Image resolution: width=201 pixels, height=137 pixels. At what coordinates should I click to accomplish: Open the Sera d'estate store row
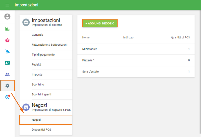tap(136, 72)
